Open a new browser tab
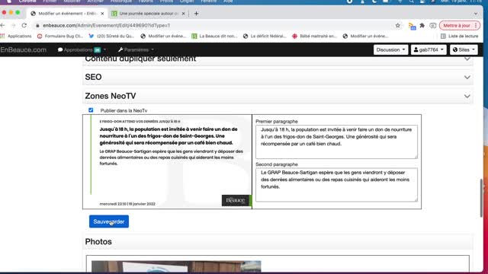 pyautogui.click(x=196, y=14)
